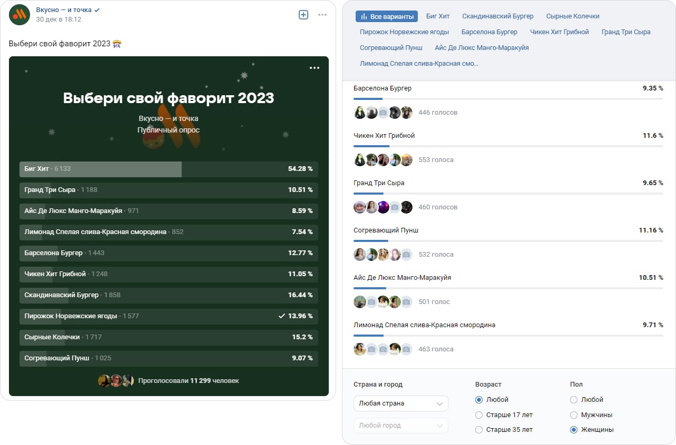676x445 pixels.
Task: Click voter avatars under Барселона Бургер
Action: pyautogui.click(x=383, y=112)
